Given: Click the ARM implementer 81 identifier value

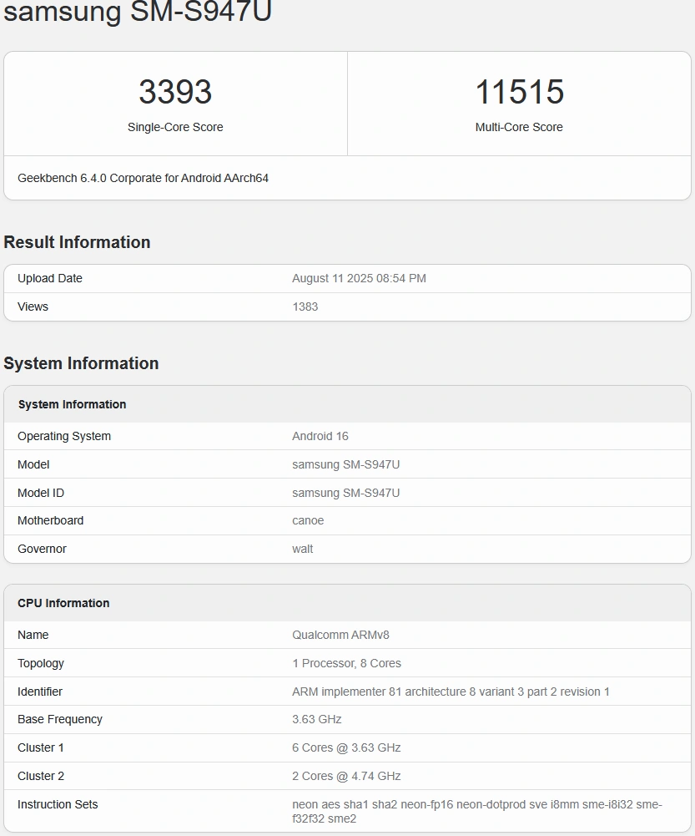Looking at the screenshot, I should point(451,692).
